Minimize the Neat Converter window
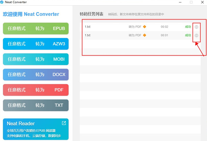The width and height of the screenshot is (207, 141). [180, 2]
